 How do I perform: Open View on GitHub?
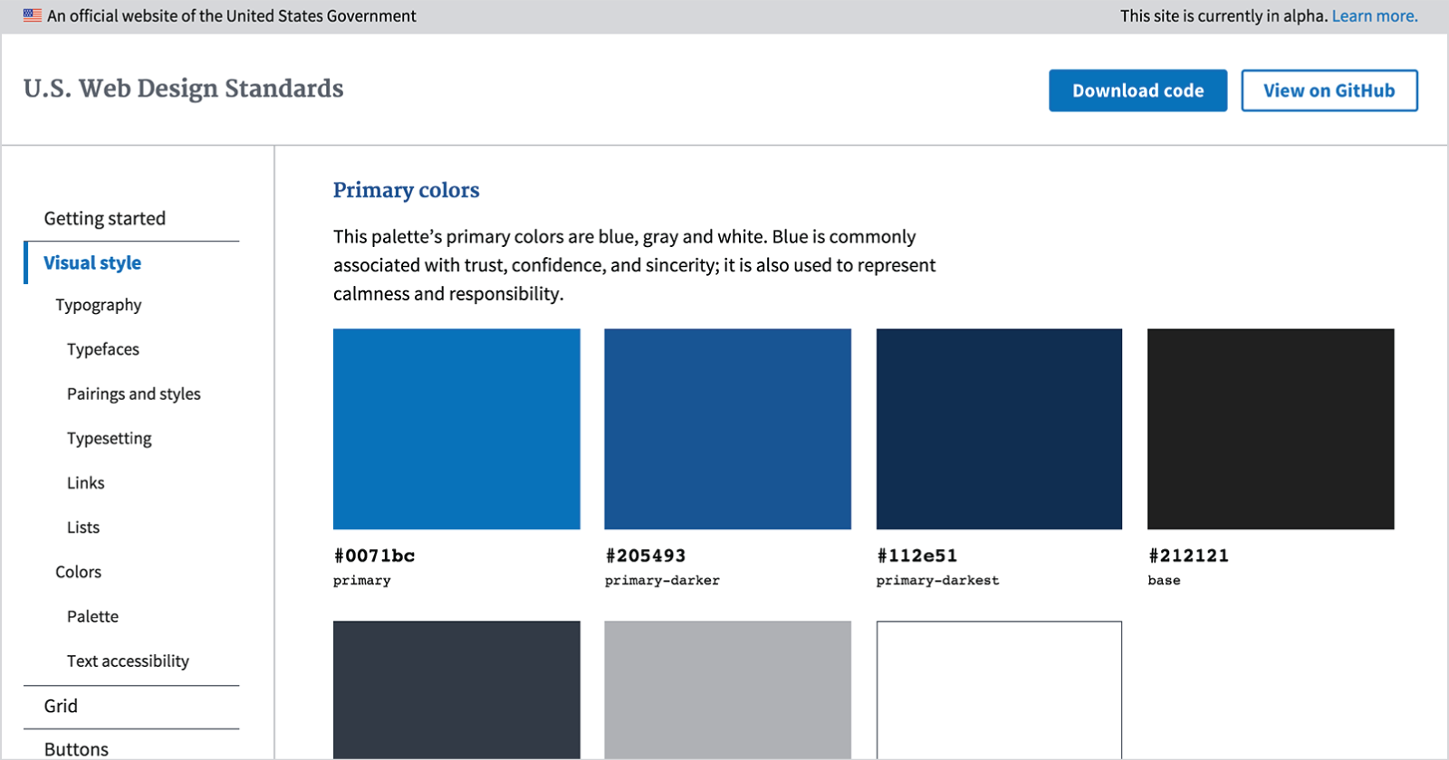[x=1329, y=90]
